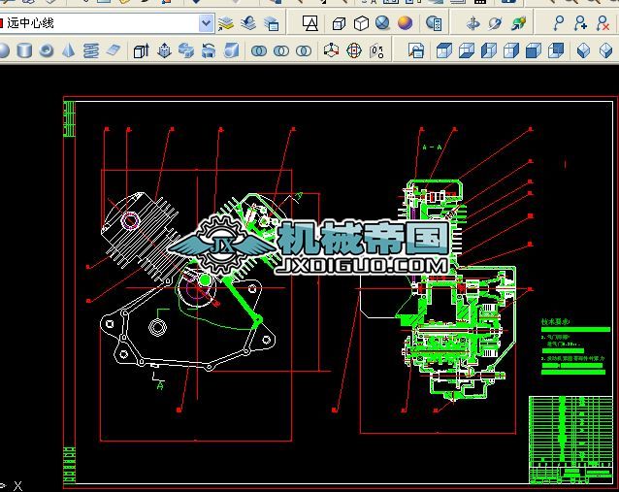This screenshot has height=492, width=619.
Task: Choose the Extrude tool
Action: coord(141,50)
